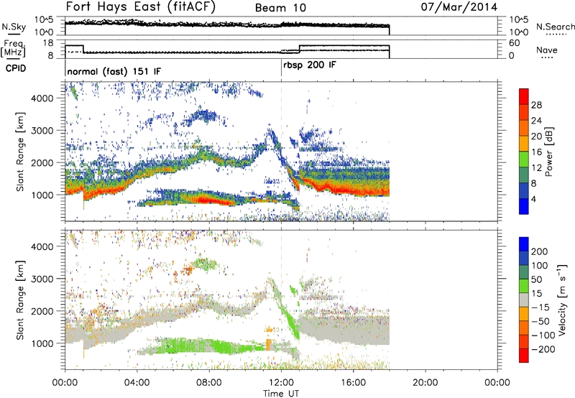Click the 'Freq. [MHz]' axis label
Screen dimensions: 575x398
tap(13, 48)
